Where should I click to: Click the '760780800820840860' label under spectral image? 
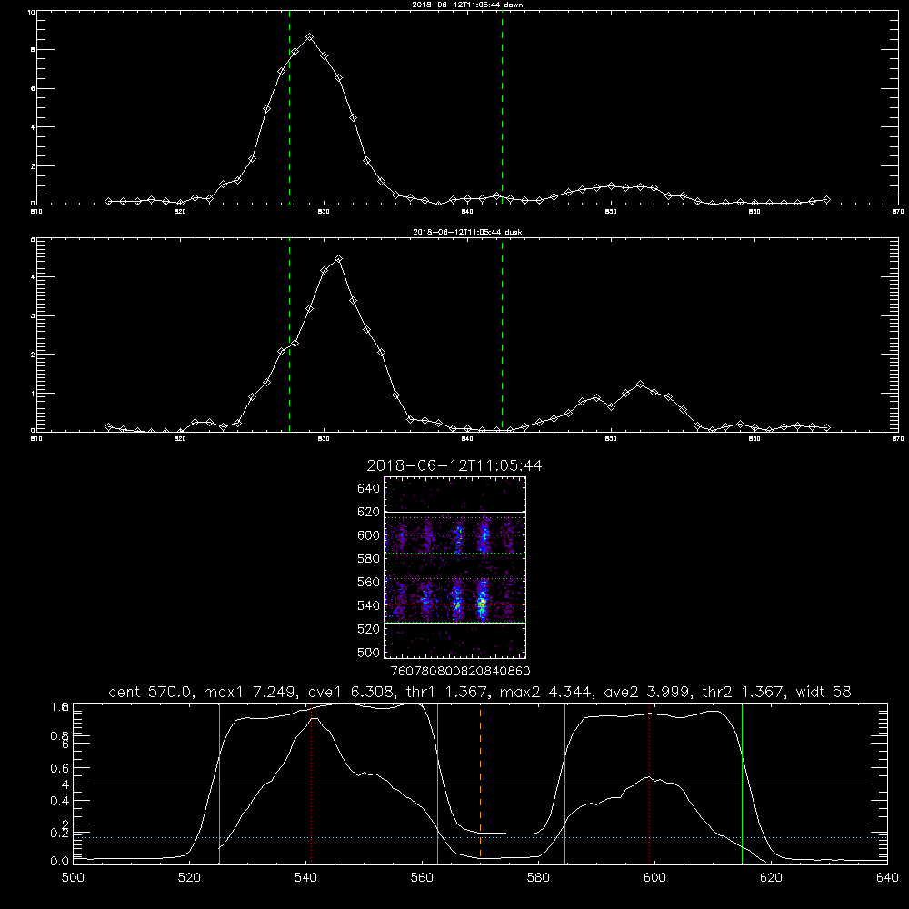pyautogui.click(x=460, y=672)
